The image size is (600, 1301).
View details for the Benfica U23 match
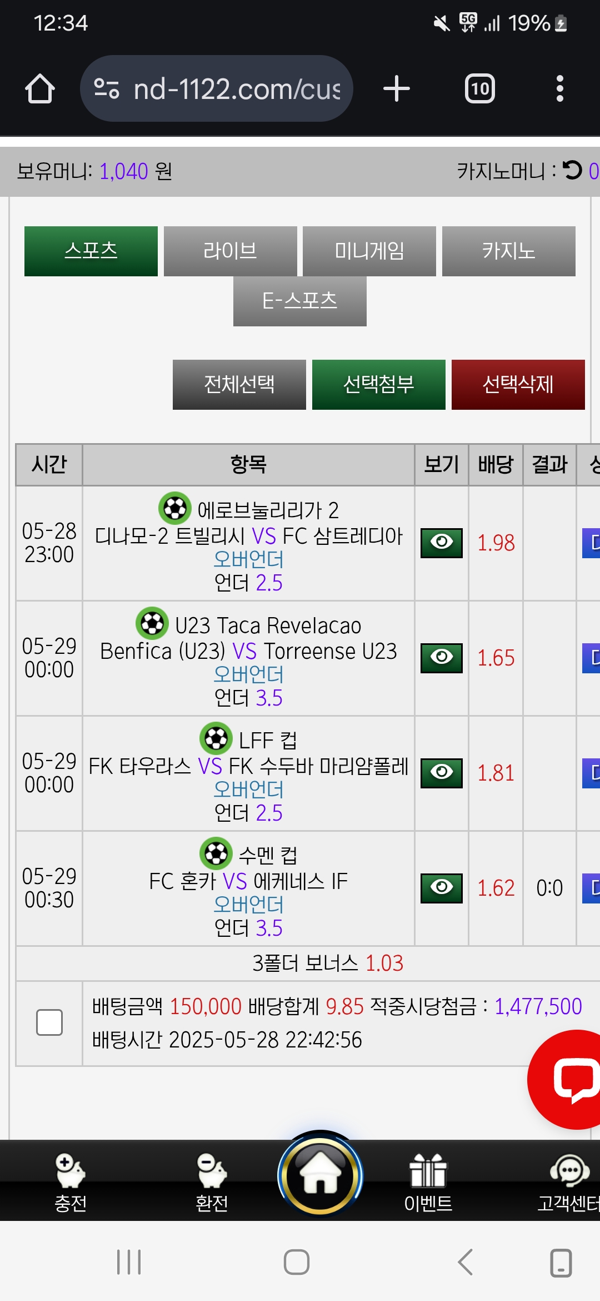click(442, 658)
